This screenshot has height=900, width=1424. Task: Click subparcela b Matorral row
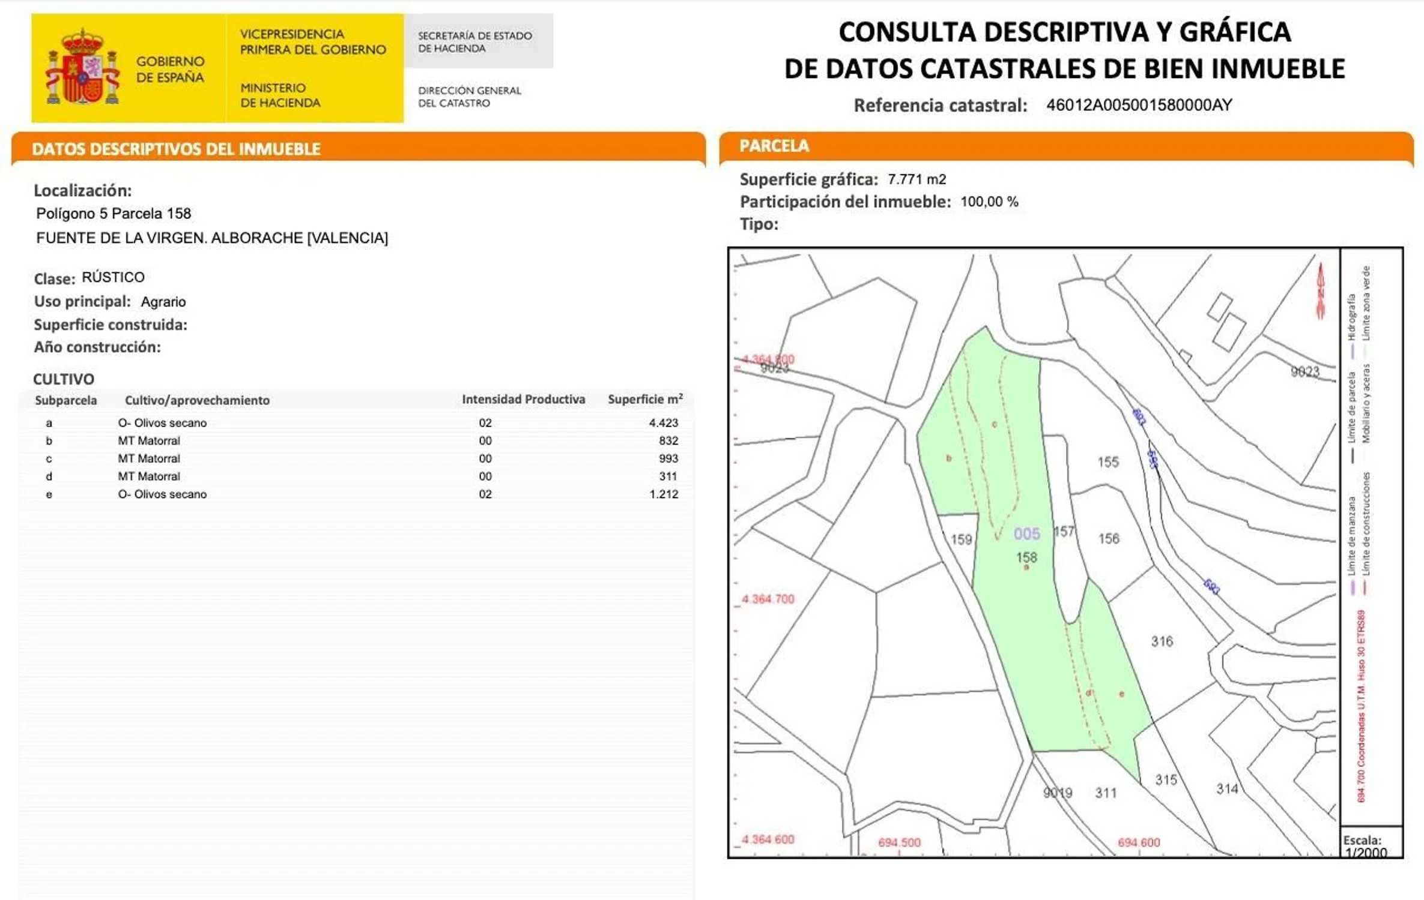[149, 441]
